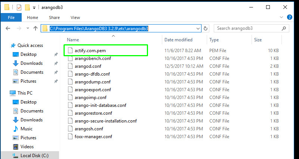The width and height of the screenshot is (299, 159).
Task: Select the arangorestore.conf file
Action: click(93, 113)
